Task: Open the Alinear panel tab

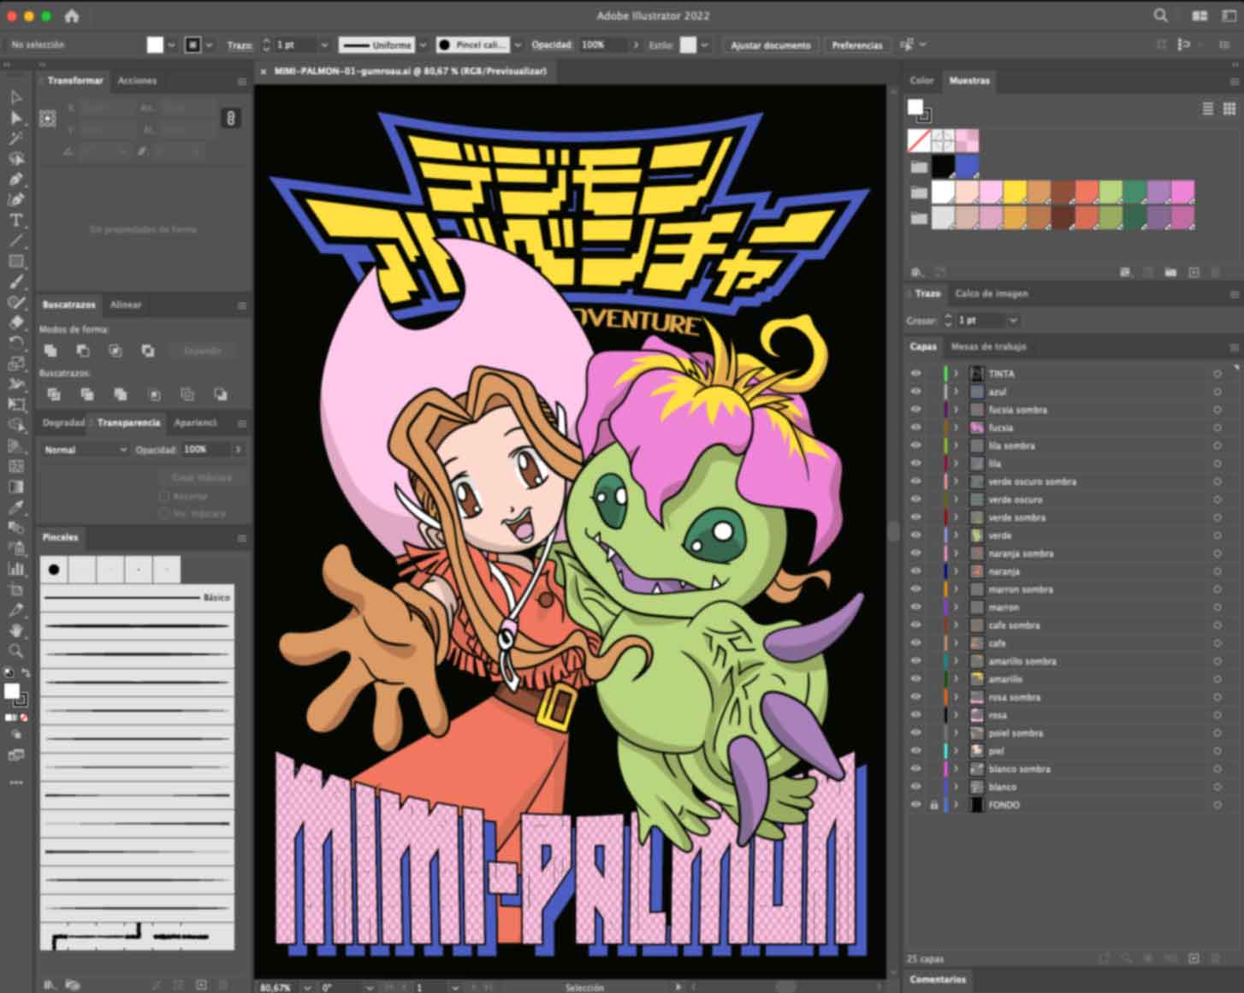Action: tap(126, 304)
